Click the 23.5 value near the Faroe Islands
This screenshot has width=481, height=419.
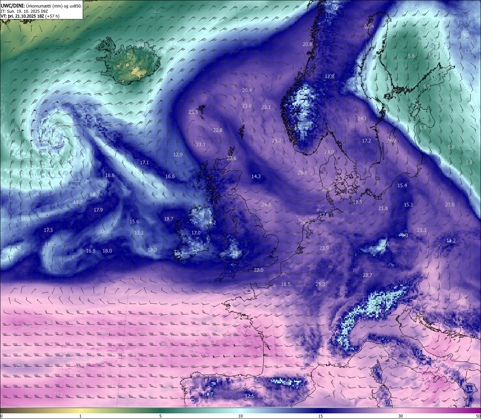click(193, 112)
